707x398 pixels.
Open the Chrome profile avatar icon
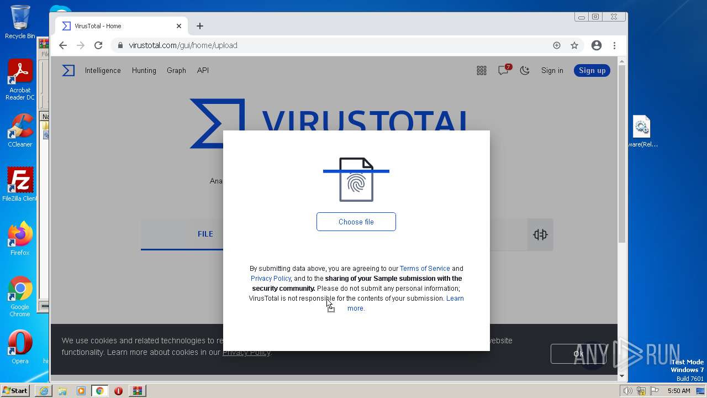point(597,45)
